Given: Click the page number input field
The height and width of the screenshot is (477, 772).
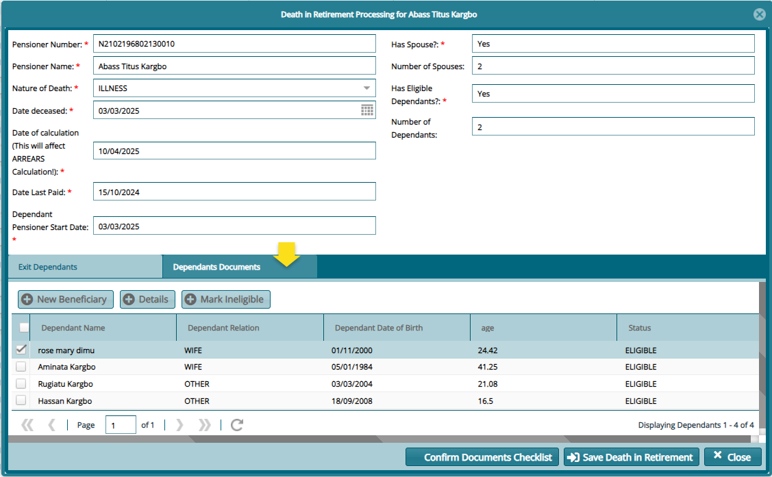Looking at the screenshot, I should pyautogui.click(x=121, y=425).
